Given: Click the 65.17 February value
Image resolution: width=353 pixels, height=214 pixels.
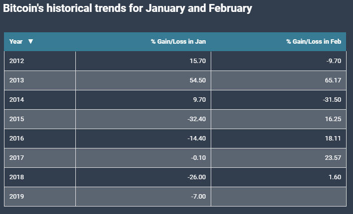Looking at the screenshot, I should (333, 80).
